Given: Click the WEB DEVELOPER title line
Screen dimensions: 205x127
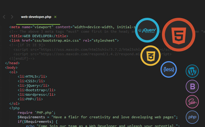Looking at the screenshot, I should tap(39, 36).
